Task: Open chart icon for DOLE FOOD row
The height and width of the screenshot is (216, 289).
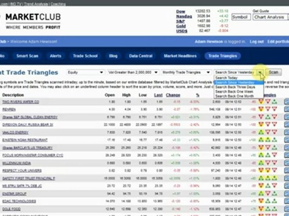Action: (287, 209)
